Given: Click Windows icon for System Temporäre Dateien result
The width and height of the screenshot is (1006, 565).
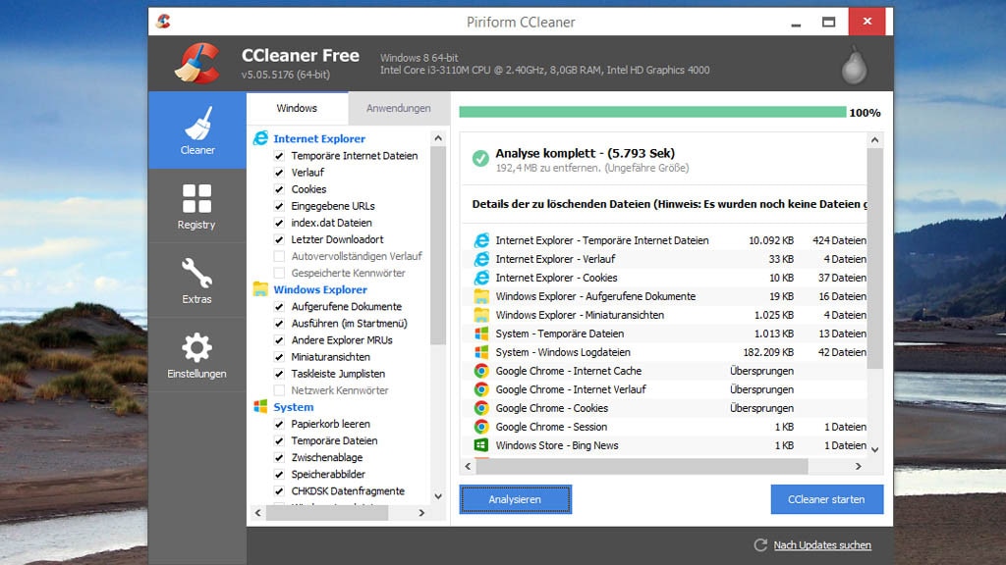Looking at the screenshot, I should (481, 334).
